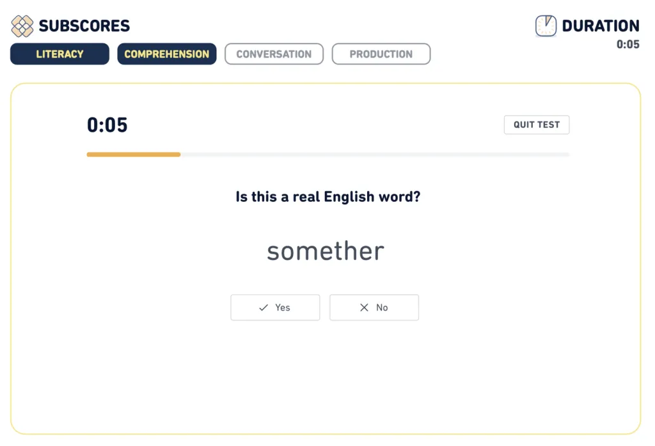Click the Quit Test button
655x446 pixels.
click(536, 125)
